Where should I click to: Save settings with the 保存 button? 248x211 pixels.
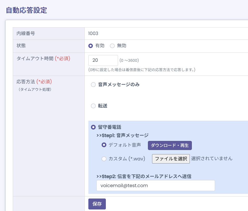tap(97, 204)
